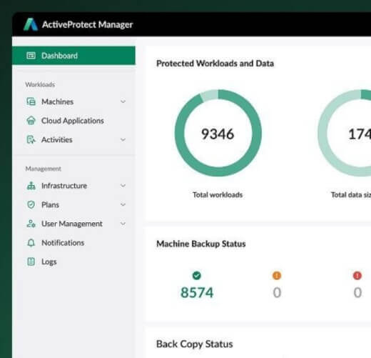
Task: Click the User Management icon
Action: 31,224
